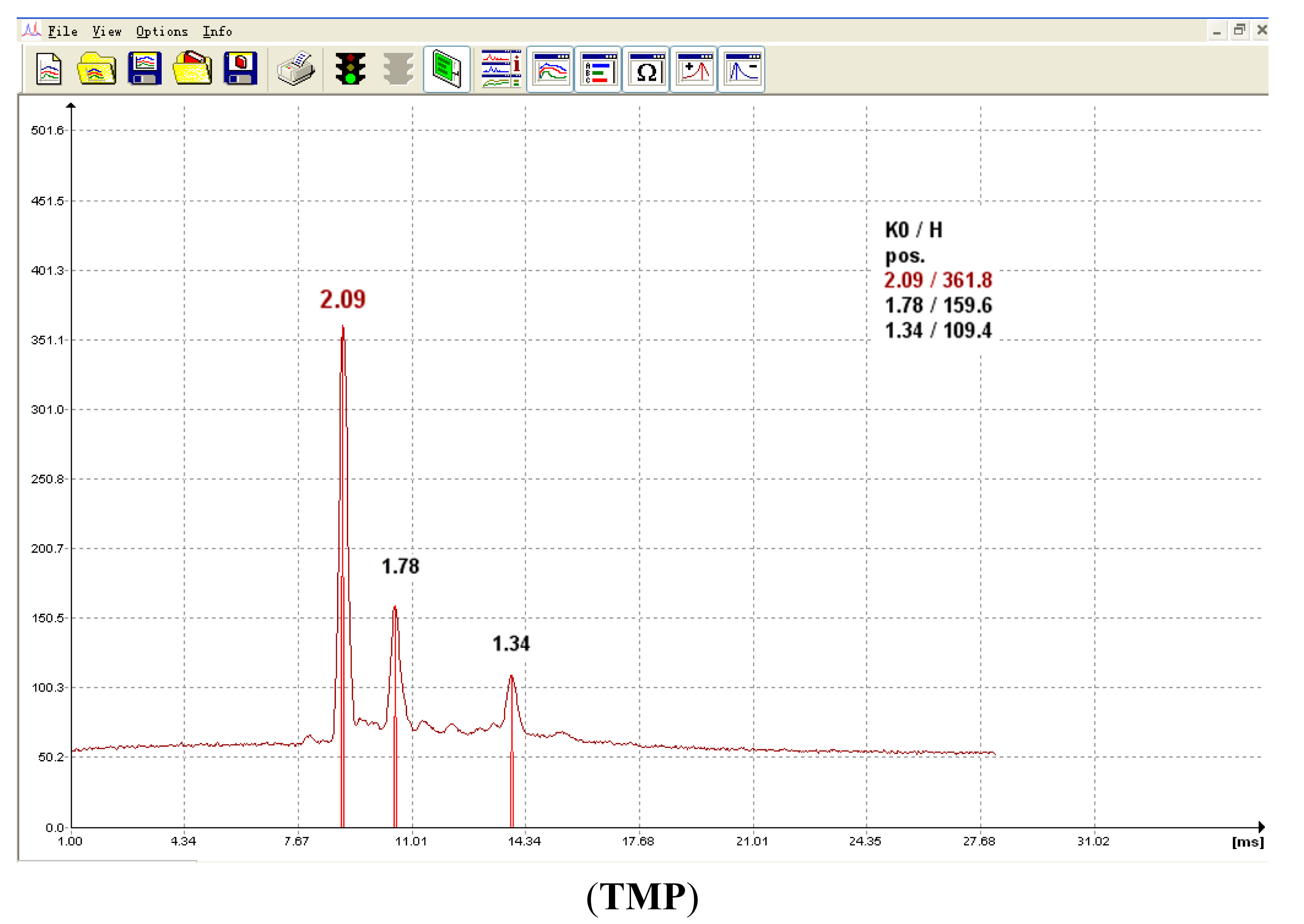Image resolution: width=1304 pixels, height=924 pixels.
Task: Open spectrum file folder icon
Action: (x=96, y=69)
